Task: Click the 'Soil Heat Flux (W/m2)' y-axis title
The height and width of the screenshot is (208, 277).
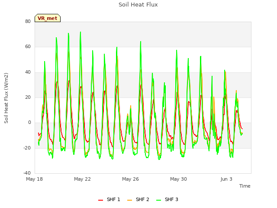Action: click(x=6, y=98)
